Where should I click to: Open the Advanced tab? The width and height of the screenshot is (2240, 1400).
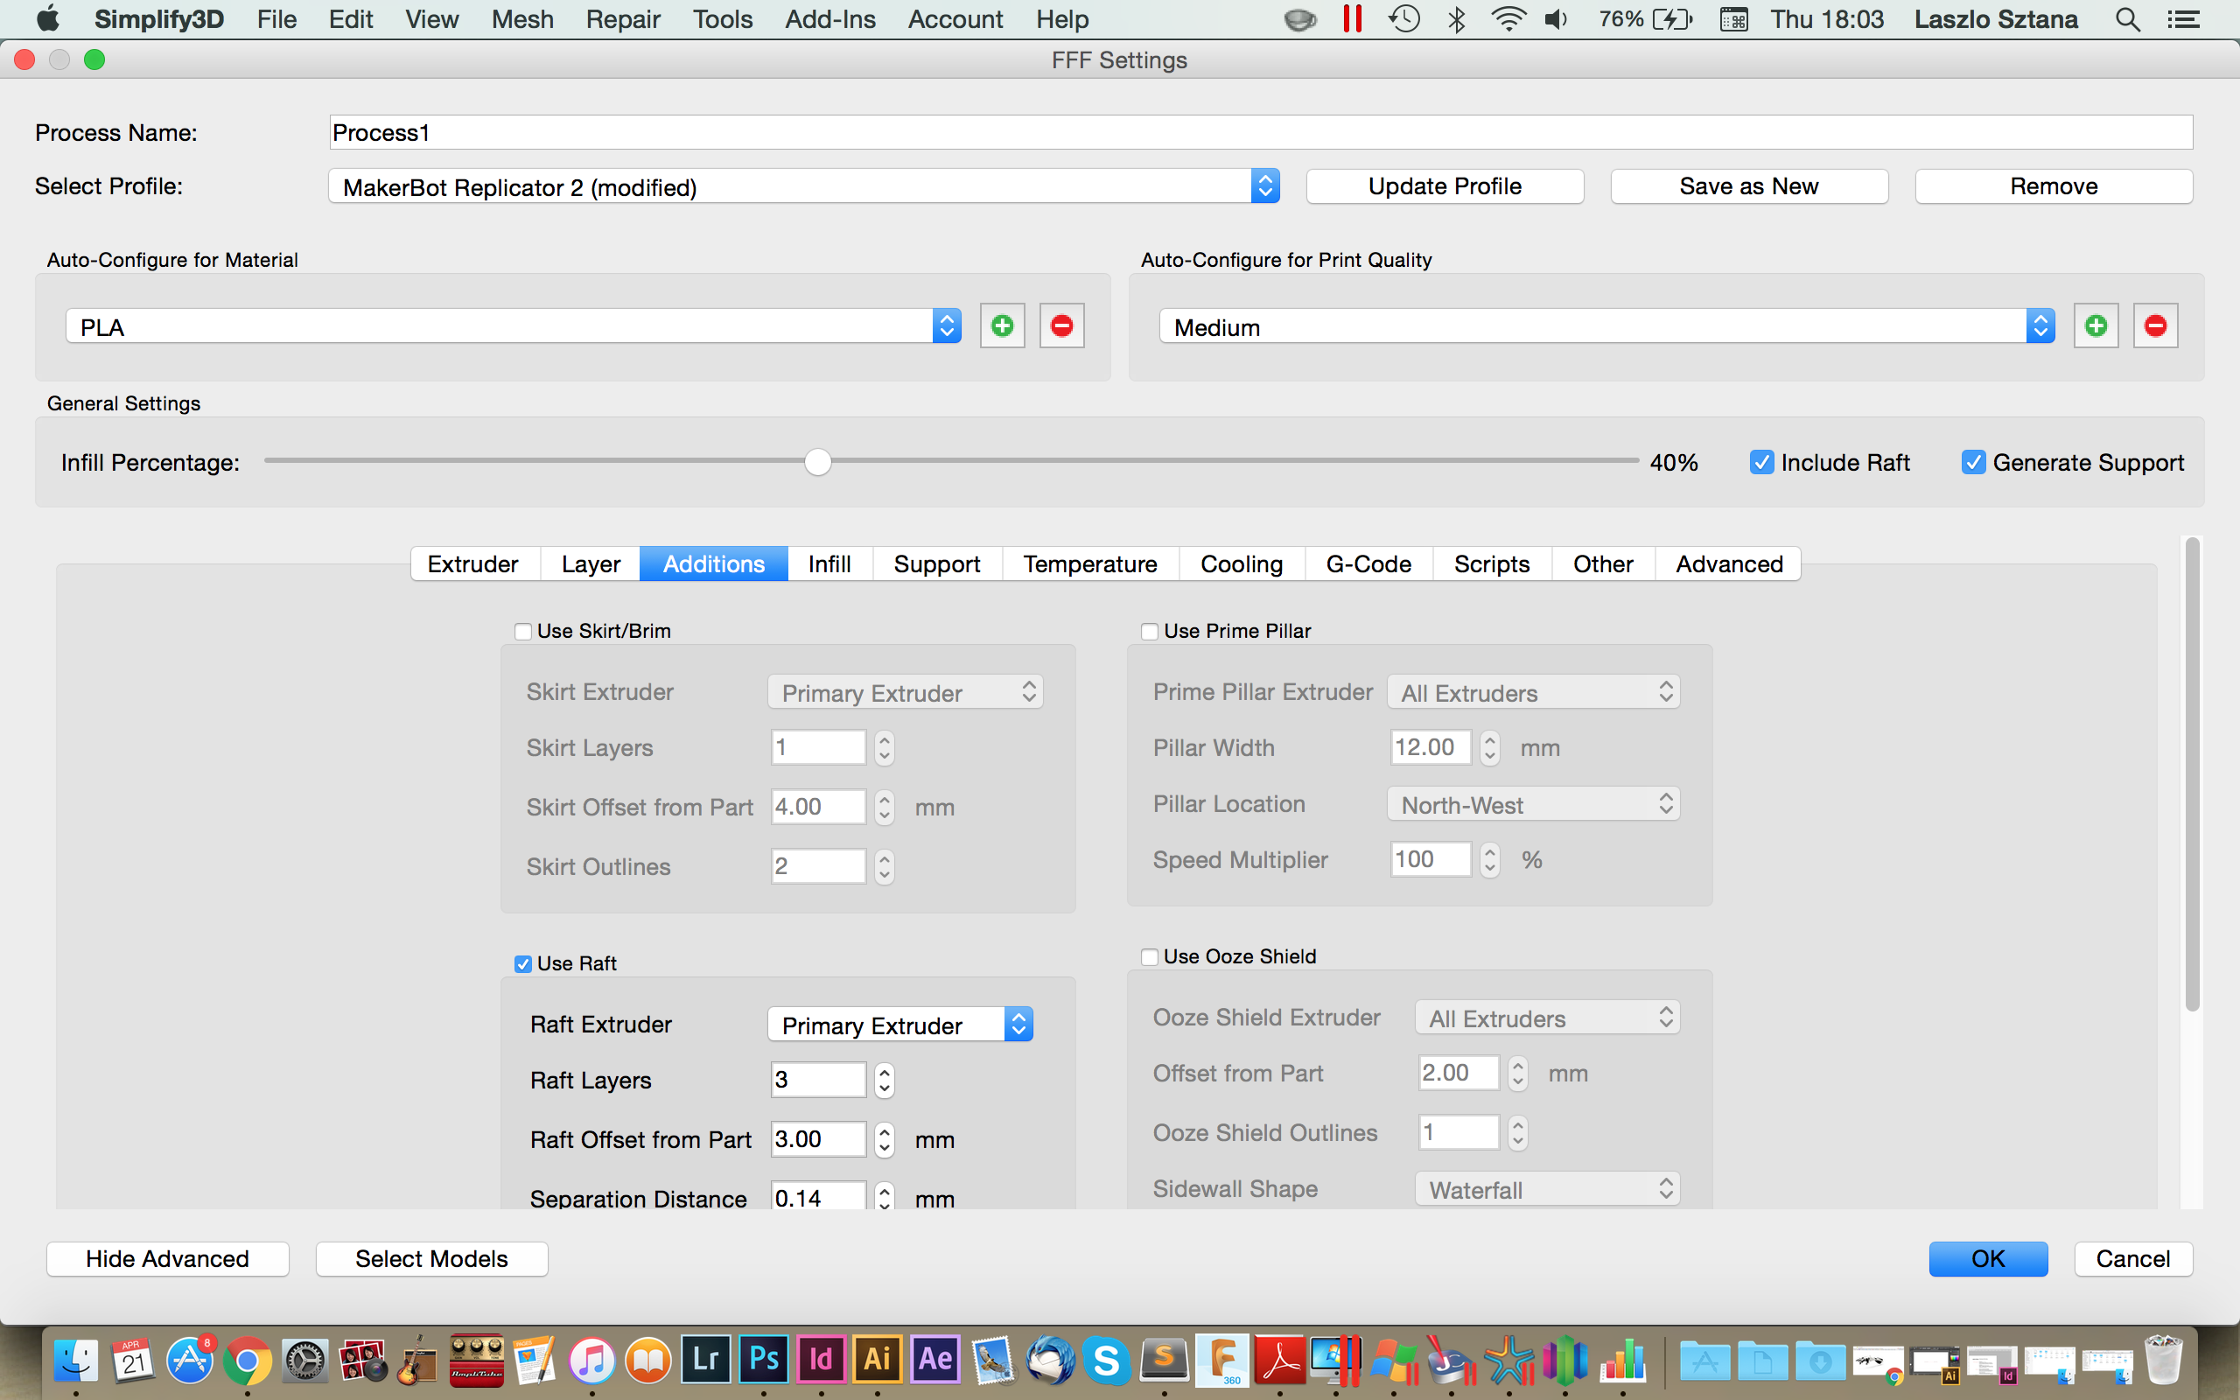click(x=1729, y=563)
